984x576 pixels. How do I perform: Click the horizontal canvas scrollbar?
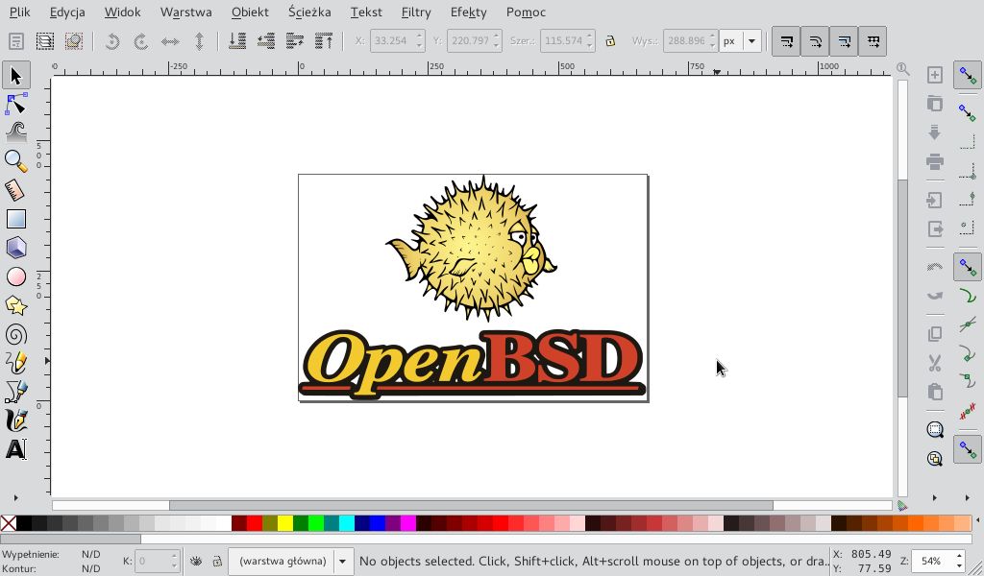pyautogui.click(x=471, y=505)
